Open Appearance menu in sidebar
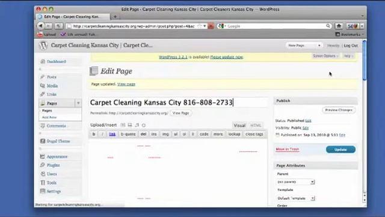Image resolution: width=385 pixels, height=217 pixels. [57, 157]
